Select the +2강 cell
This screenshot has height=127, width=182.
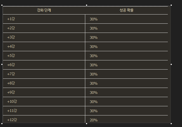[11, 28]
